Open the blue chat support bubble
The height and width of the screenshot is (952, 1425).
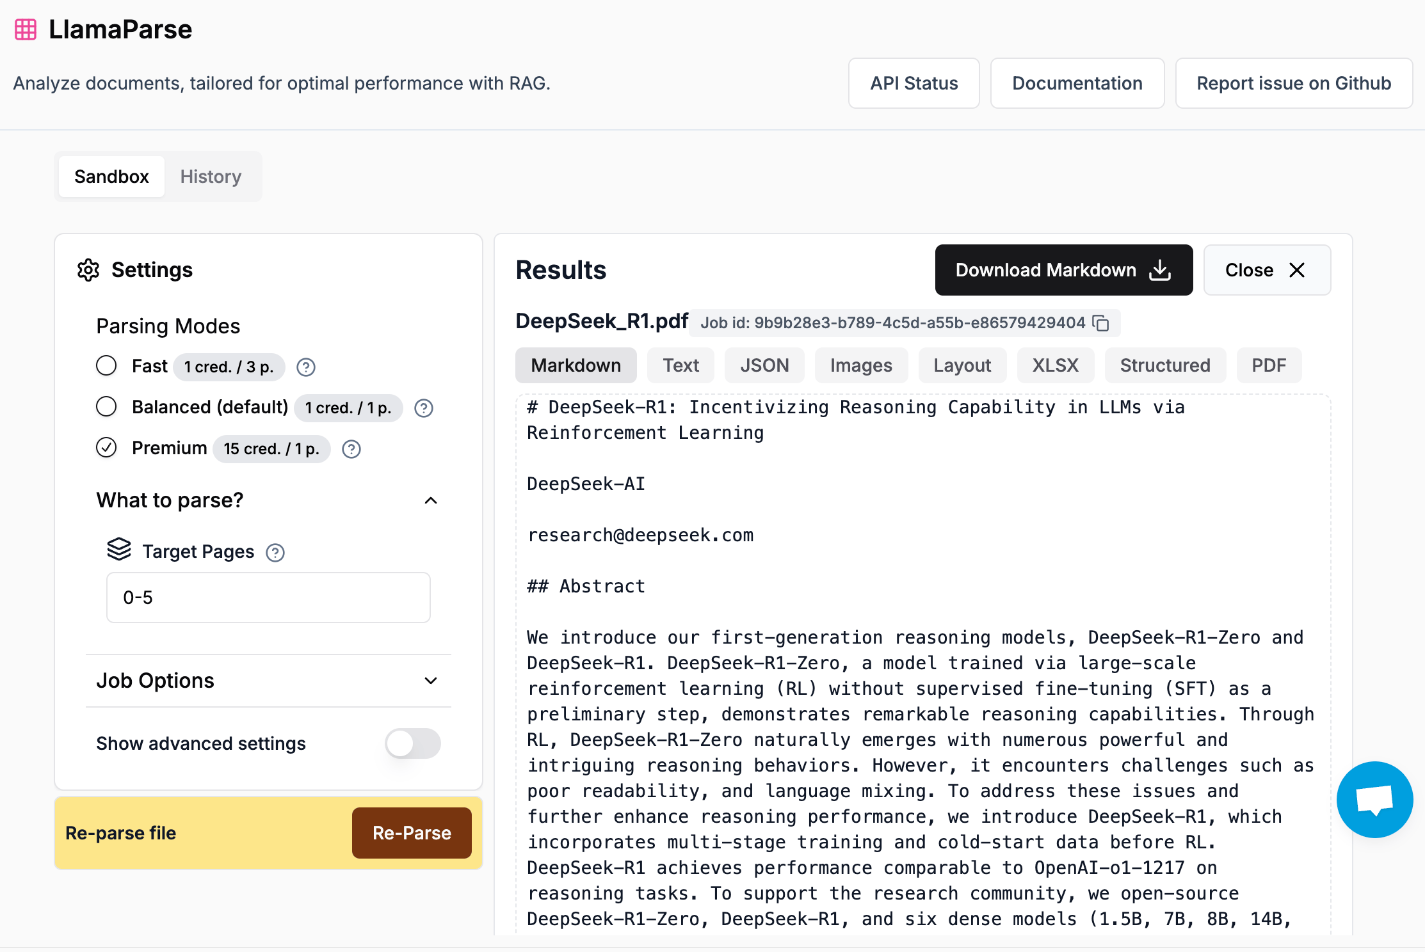1374,800
